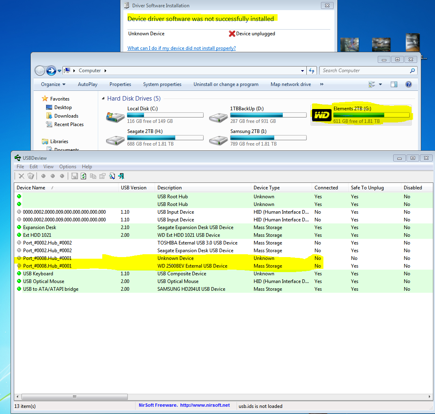Screen dimensions: 435x414
Task: Click the Save floppy disk icon in USBDeview
Action: coord(75,176)
